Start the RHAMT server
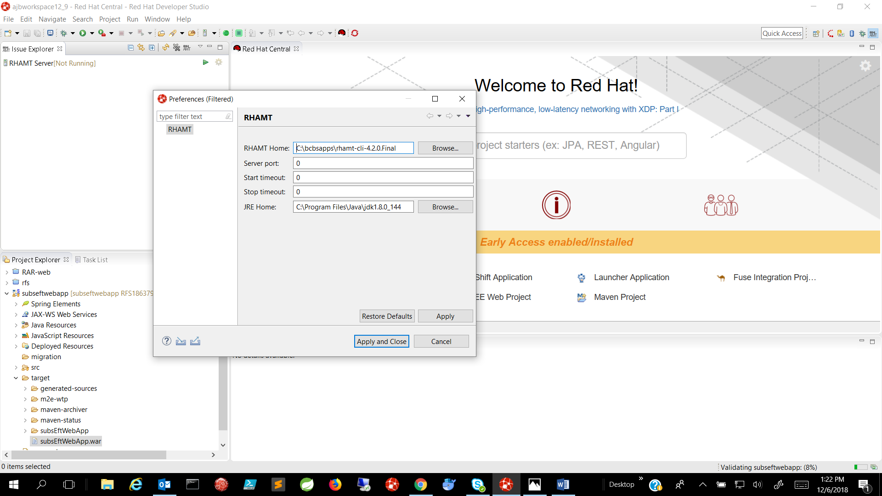 click(205, 62)
